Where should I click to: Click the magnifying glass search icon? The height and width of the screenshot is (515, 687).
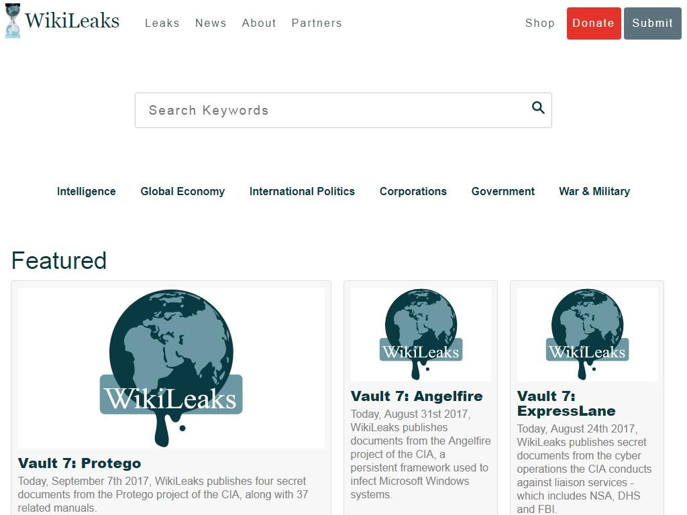click(x=538, y=108)
